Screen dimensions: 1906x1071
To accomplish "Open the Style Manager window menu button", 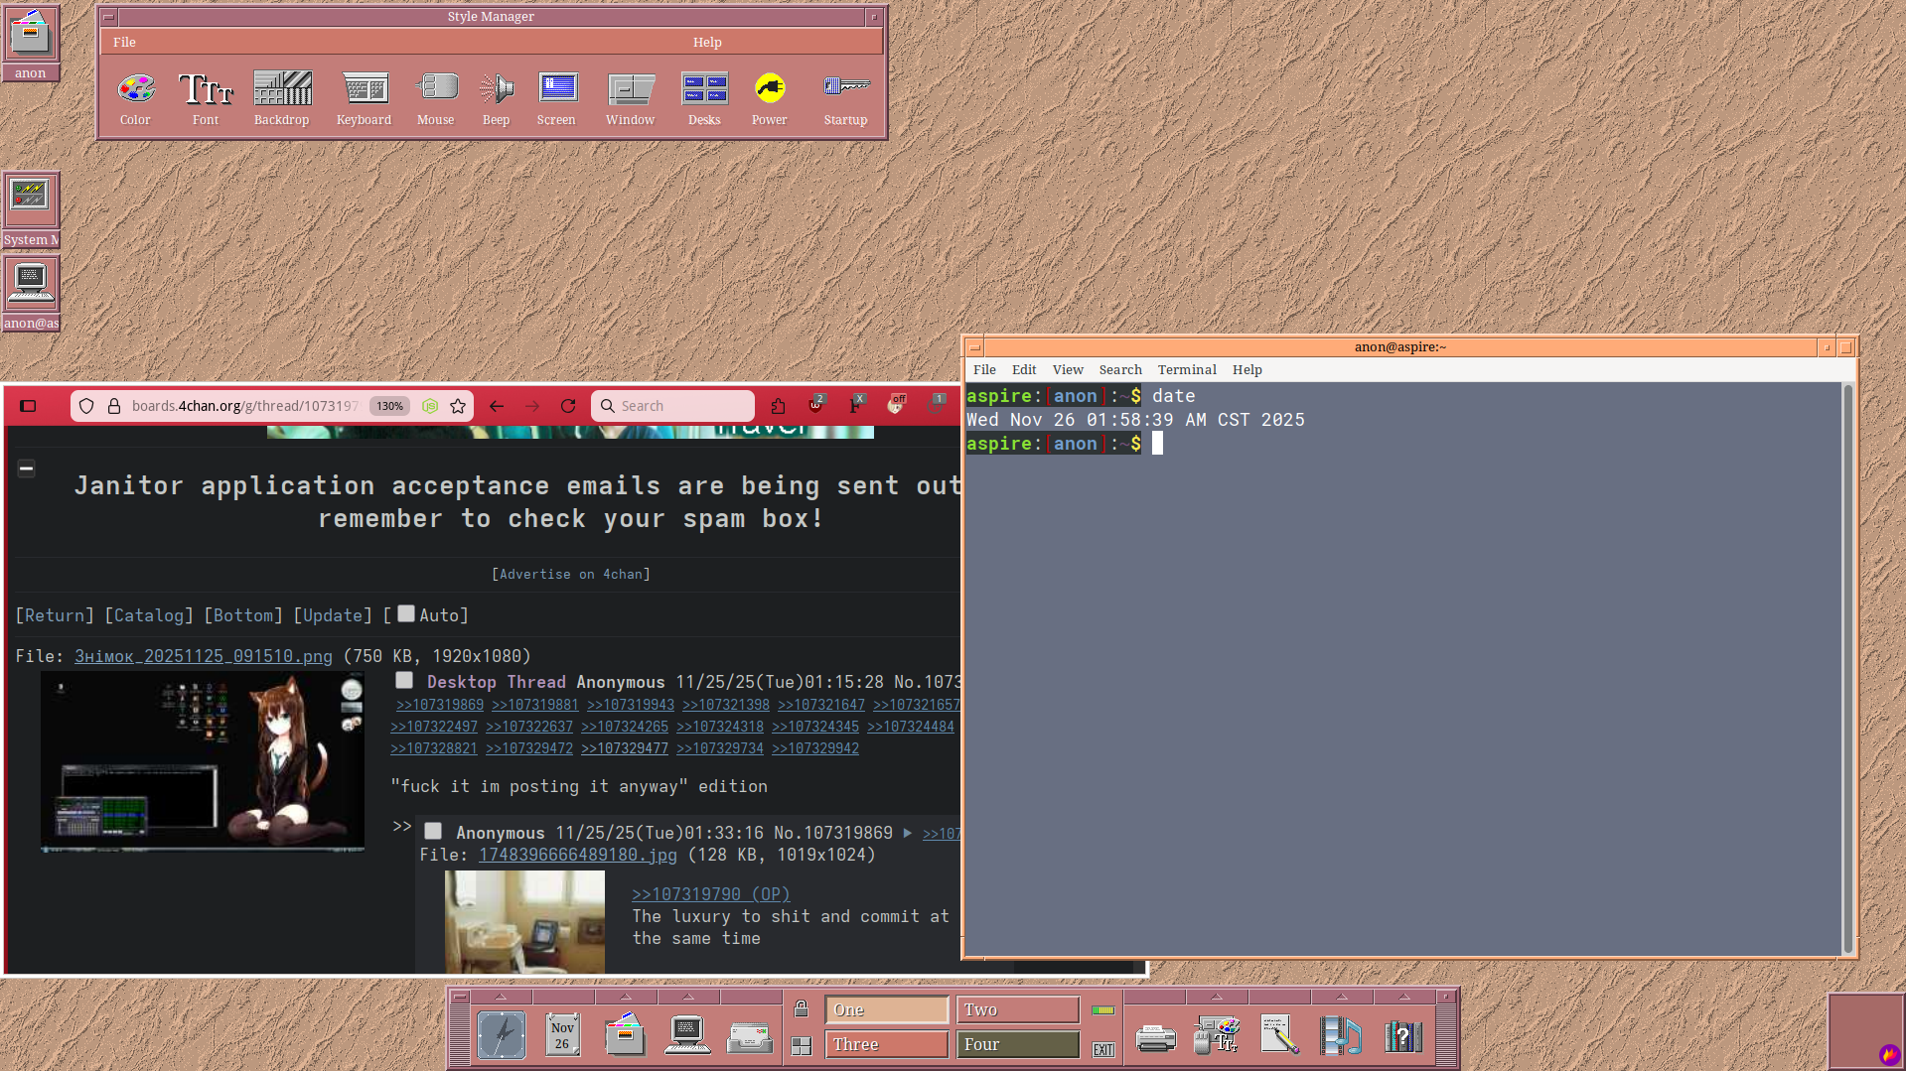I will 109,17.
